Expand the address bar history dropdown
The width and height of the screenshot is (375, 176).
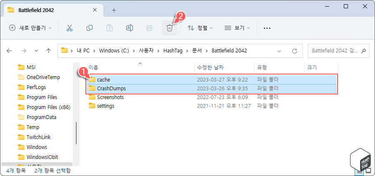pos(279,51)
